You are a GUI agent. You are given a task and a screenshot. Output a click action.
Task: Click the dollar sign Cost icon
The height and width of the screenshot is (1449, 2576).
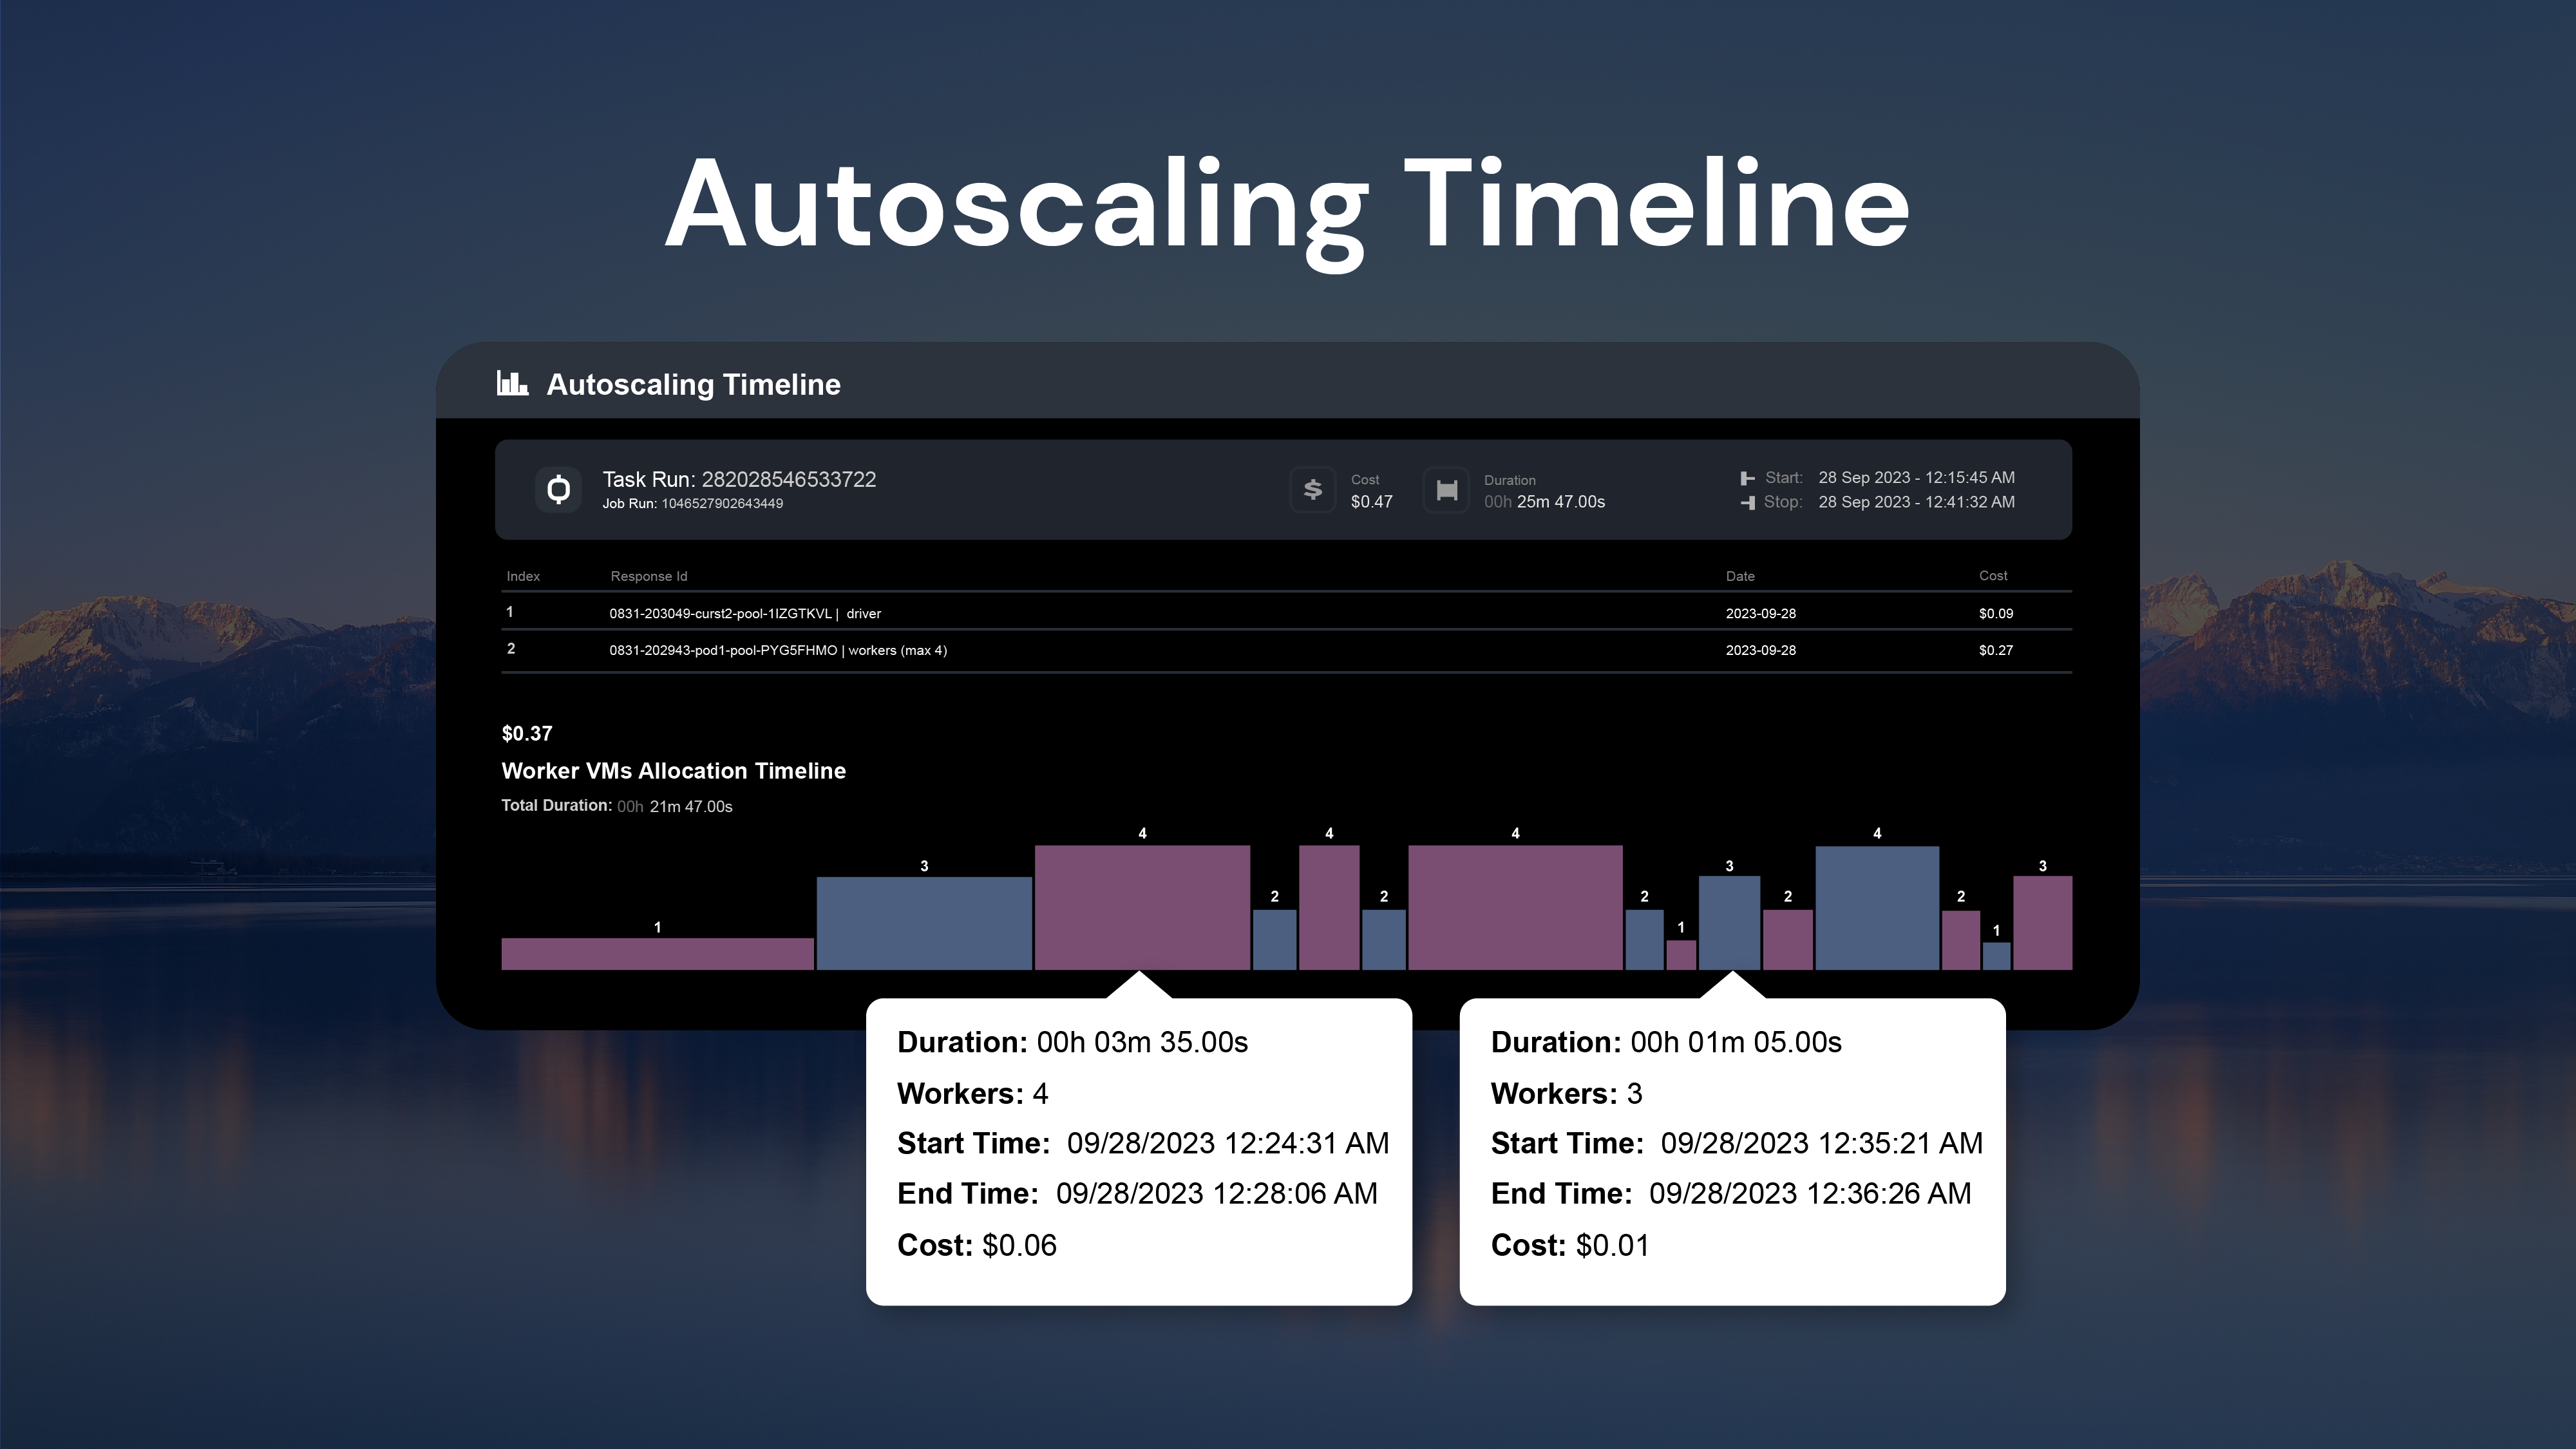tap(1313, 490)
